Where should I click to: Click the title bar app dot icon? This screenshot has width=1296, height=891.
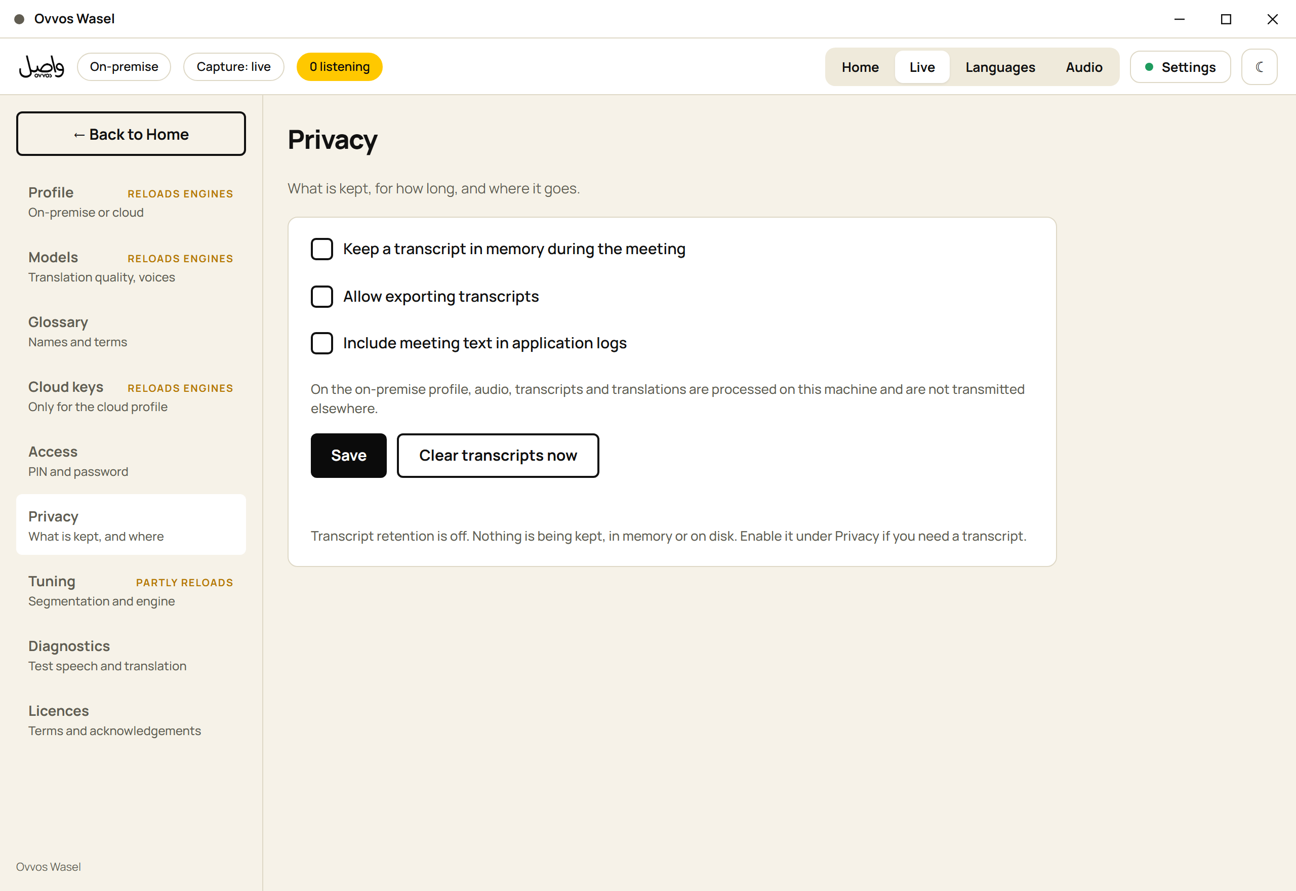tap(19, 19)
